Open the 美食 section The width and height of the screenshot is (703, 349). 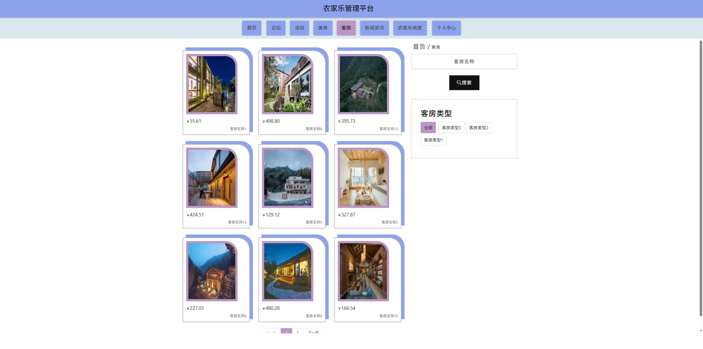[x=323, y=28]
